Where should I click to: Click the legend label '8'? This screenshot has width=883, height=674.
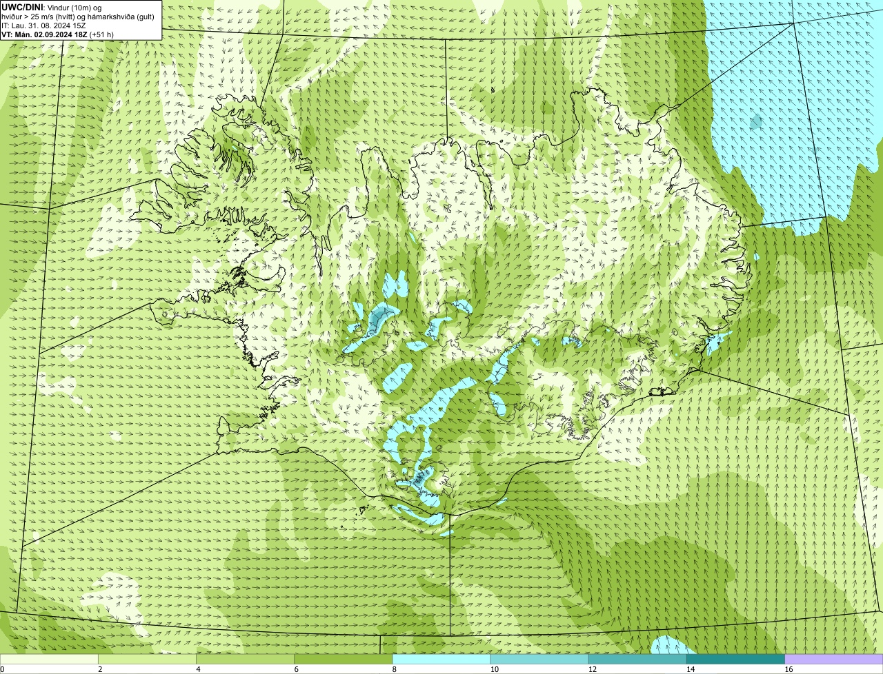pyautogui.click(x=395, y=669)
